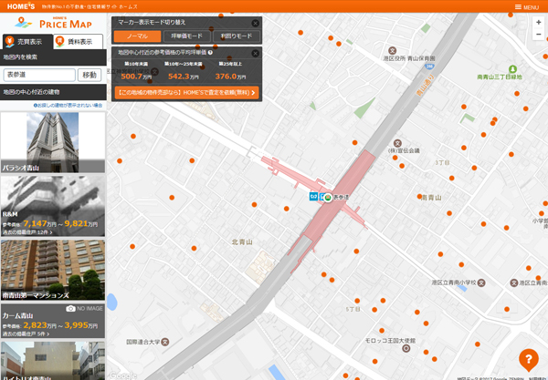Click the 表参道 station marker icon
548x380 pixels.
328,198
